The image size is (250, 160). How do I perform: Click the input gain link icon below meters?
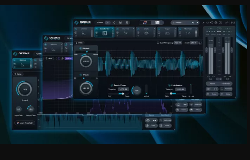tap(211, 79)
